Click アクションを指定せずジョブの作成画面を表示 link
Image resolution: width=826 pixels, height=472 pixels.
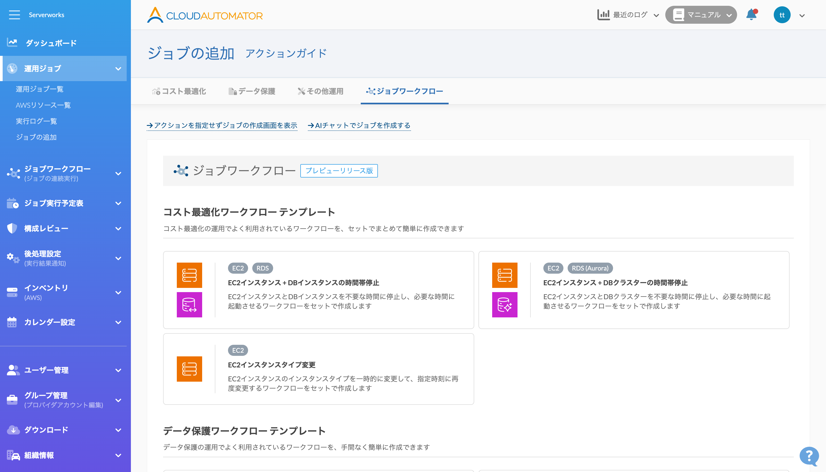[222, 125]
